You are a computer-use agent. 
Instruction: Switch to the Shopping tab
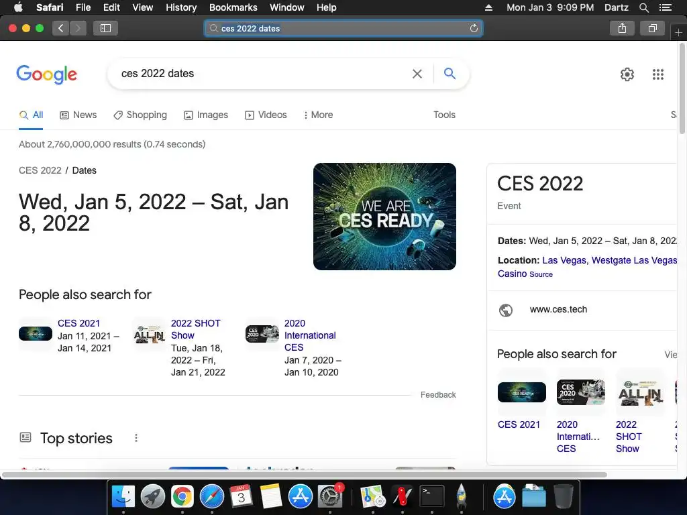click(140, 115)
